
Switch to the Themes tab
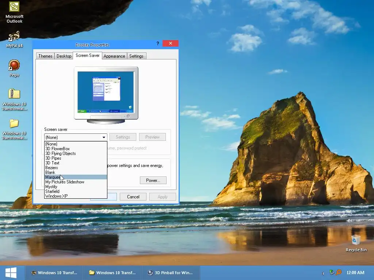pos(45,56)
